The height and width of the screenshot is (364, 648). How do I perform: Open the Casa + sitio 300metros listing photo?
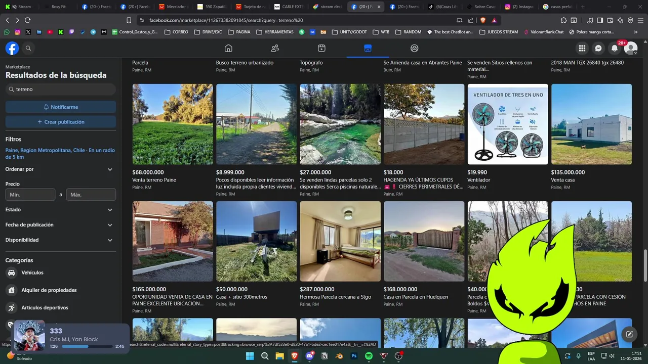pyautogui.click(x=256, y=242)
